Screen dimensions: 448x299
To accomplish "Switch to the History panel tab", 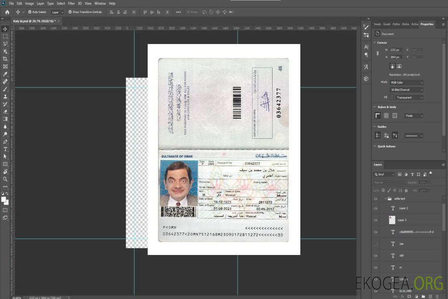I will tap(405, 25).
